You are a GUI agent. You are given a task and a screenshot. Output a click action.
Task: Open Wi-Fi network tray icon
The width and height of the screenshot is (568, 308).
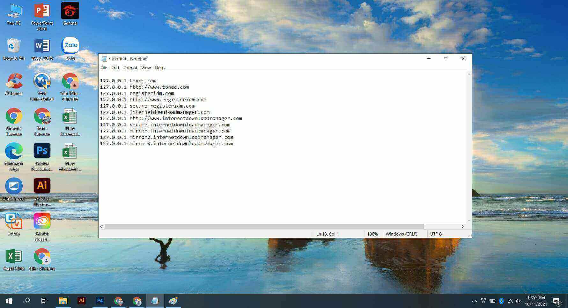click(510, 301)
